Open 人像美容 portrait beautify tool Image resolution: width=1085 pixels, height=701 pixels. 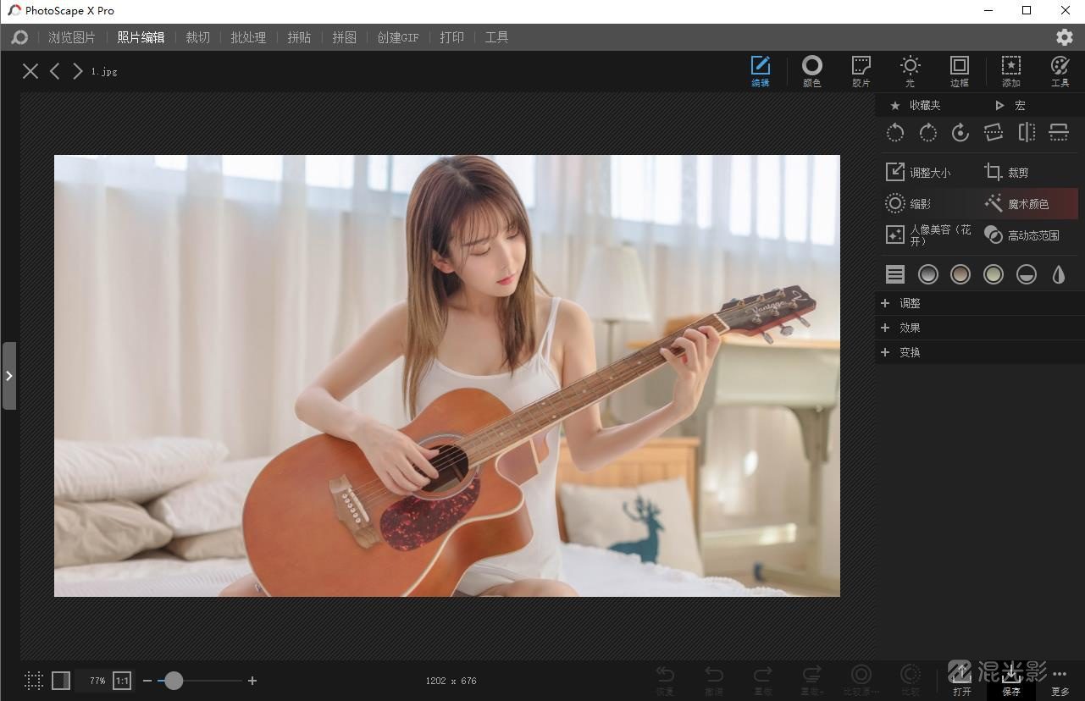coord(928,235)
